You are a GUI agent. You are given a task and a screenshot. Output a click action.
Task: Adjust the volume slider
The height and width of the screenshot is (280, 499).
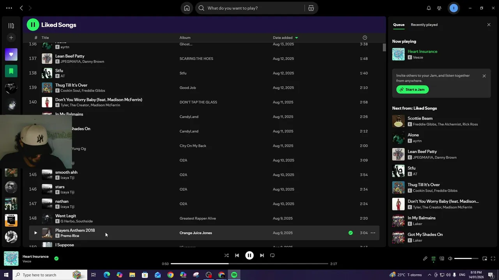(466, 259)
